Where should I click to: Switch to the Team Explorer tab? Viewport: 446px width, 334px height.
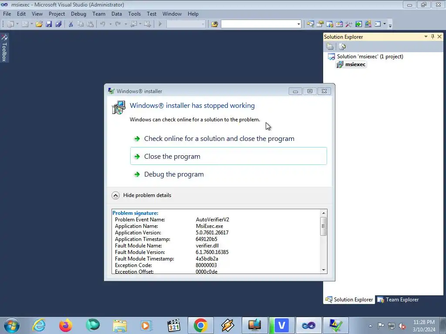tap(398, 300)
